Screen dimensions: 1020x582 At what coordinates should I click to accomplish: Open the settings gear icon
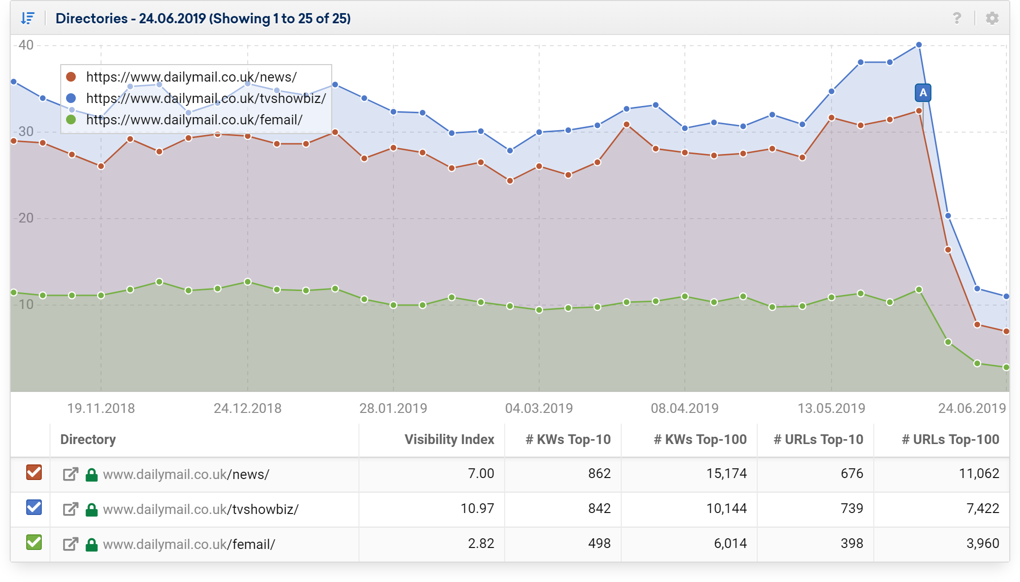[x=992, y=18]
